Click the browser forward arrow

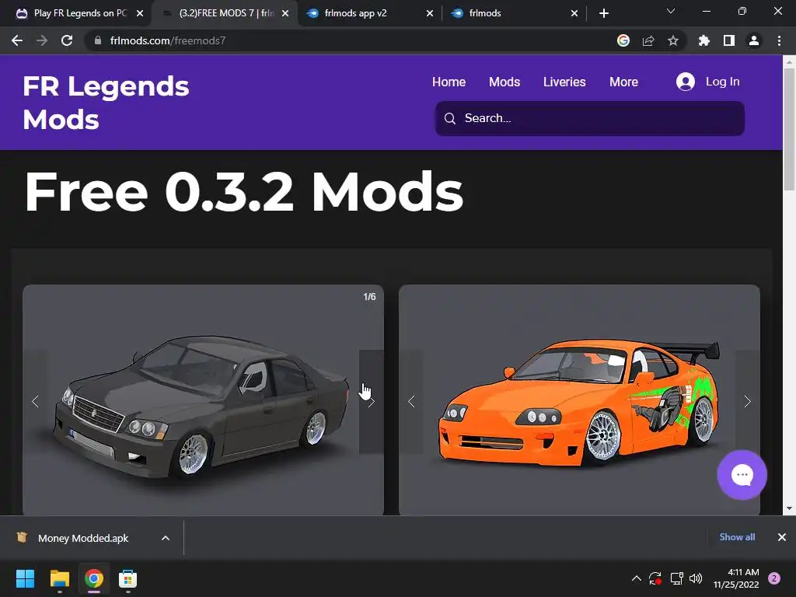[x=42, y=40]
